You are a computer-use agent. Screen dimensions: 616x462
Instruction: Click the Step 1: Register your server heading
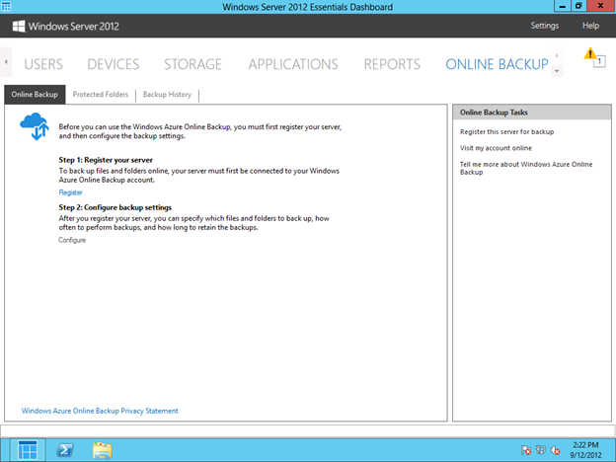[x=106, y=160]
